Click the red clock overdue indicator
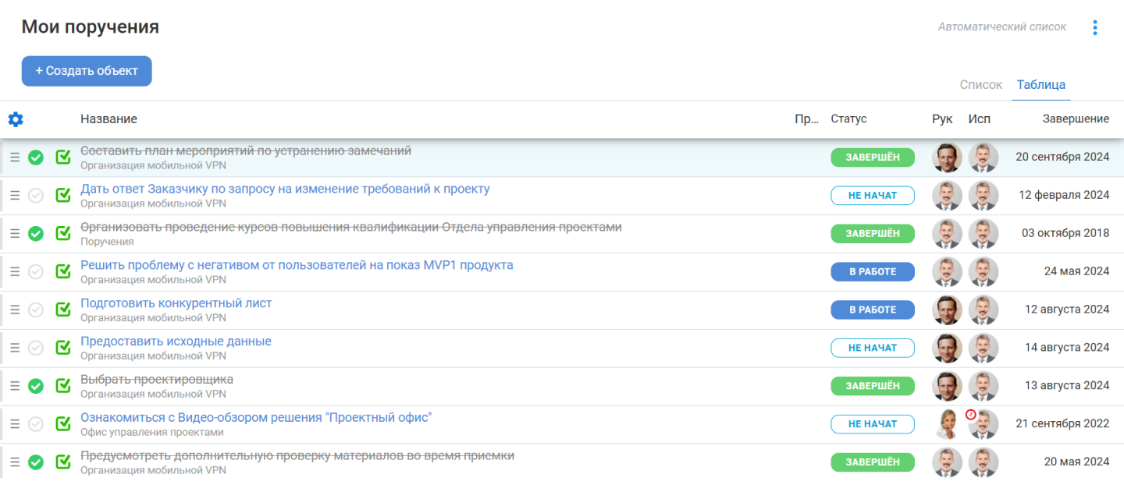1124x499 pixels. (x=970, y=415)
